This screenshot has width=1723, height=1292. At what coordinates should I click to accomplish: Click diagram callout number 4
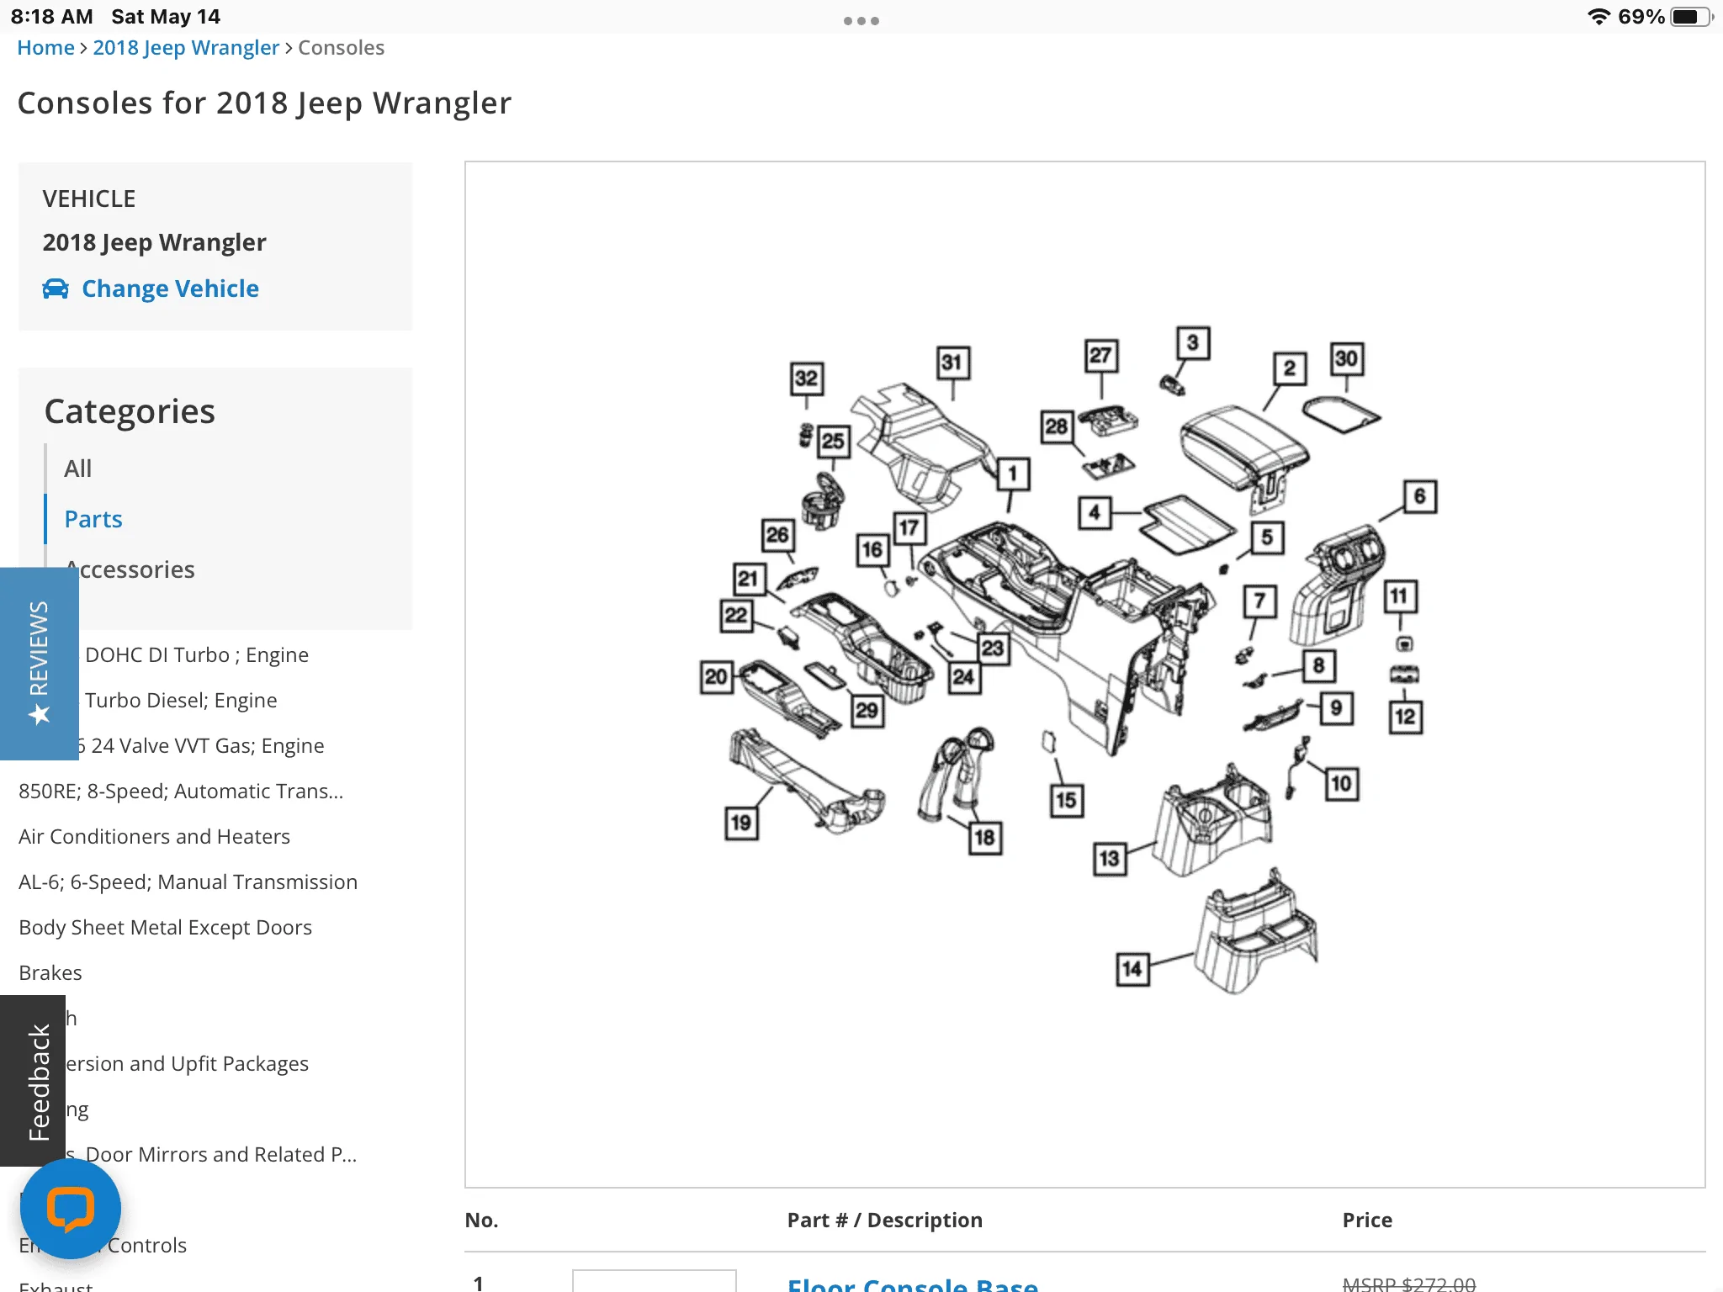pos(1095,512)
